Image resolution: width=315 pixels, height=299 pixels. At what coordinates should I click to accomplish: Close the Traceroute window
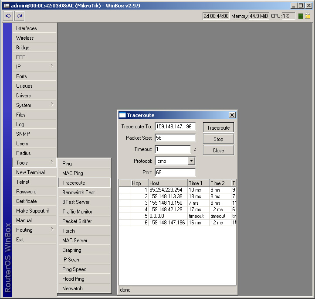click(x=232, y=115)
